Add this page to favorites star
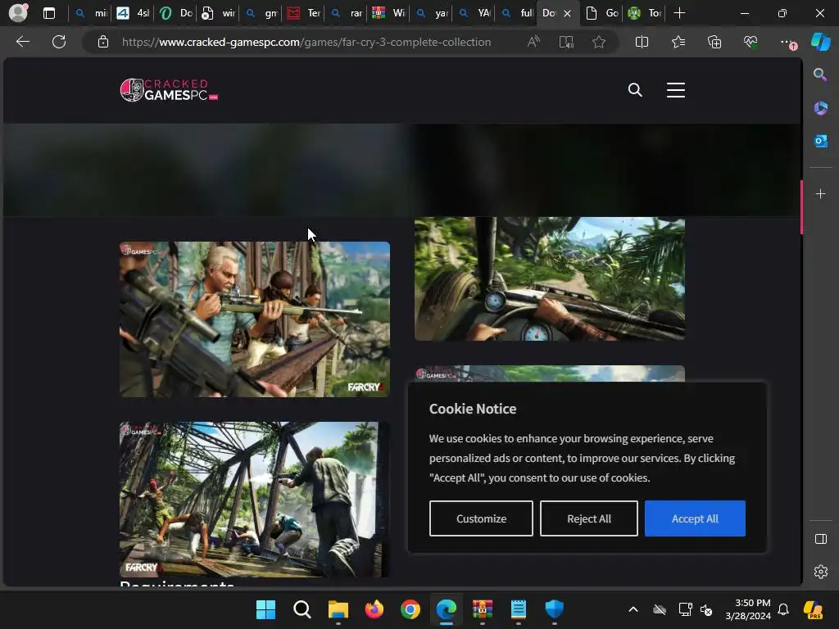This screenshot has width=839, height=629. 599,42
